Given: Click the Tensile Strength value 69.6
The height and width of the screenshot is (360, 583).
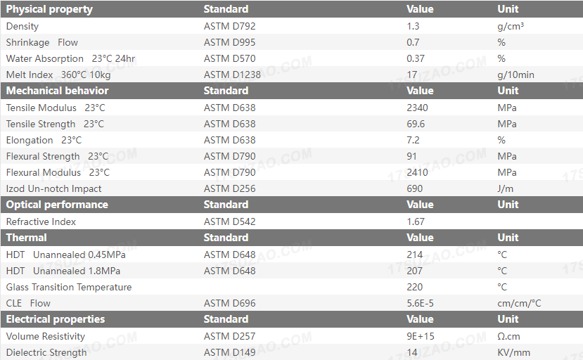Looking at the screenshot, I should click(418, 124).
